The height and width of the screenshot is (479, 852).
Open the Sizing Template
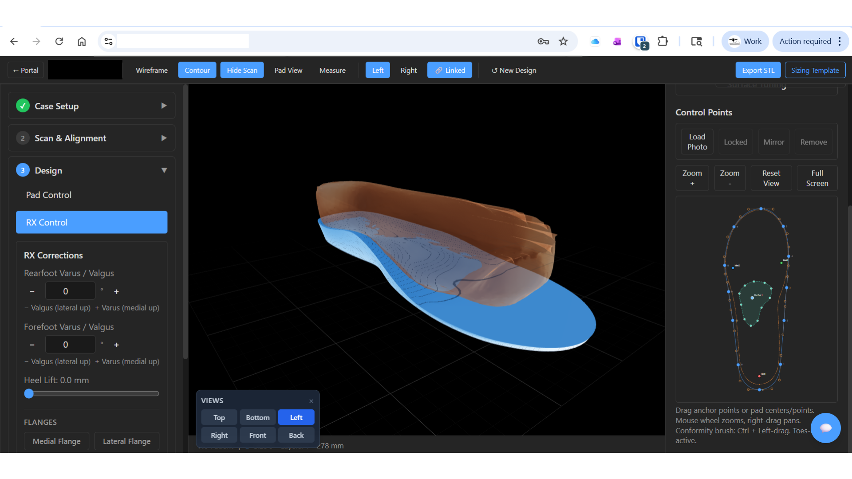point(815,70)
